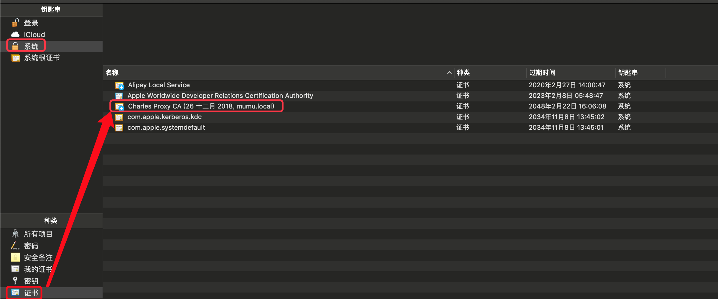Click expiry 2034年11月8日 13:45:02
The width and height of the screenshot is (718, 299).
[567, 117]
